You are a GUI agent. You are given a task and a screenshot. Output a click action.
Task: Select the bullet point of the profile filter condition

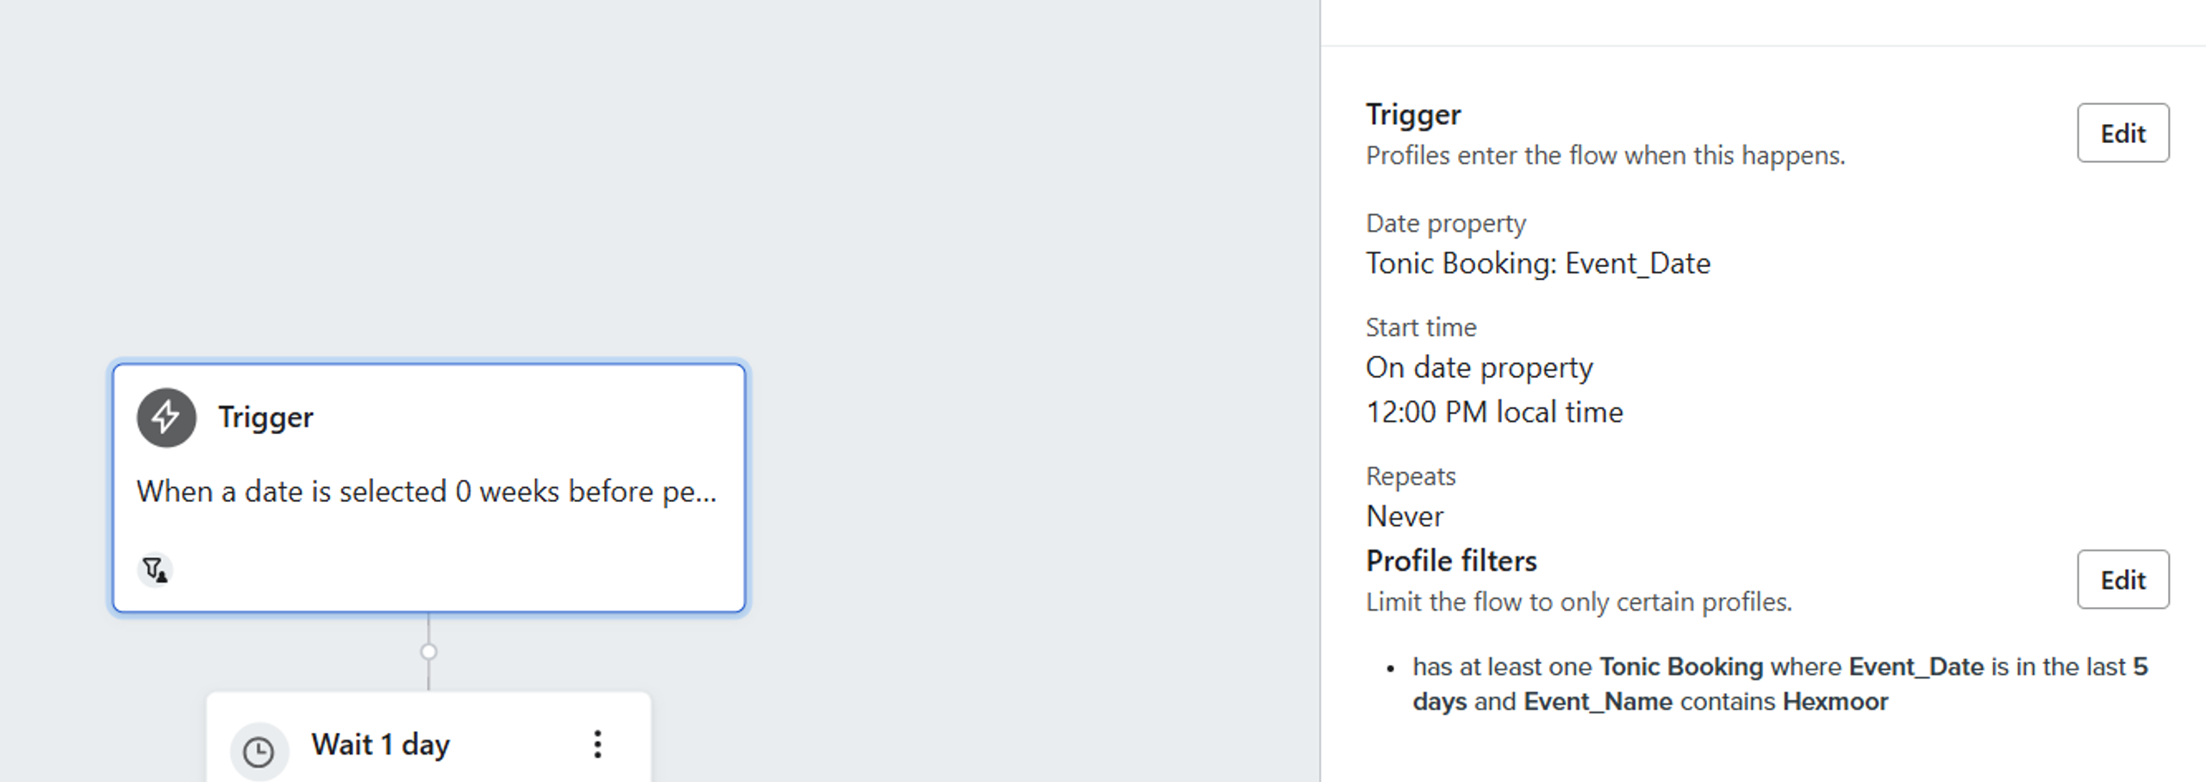(x=1391, y=667)
